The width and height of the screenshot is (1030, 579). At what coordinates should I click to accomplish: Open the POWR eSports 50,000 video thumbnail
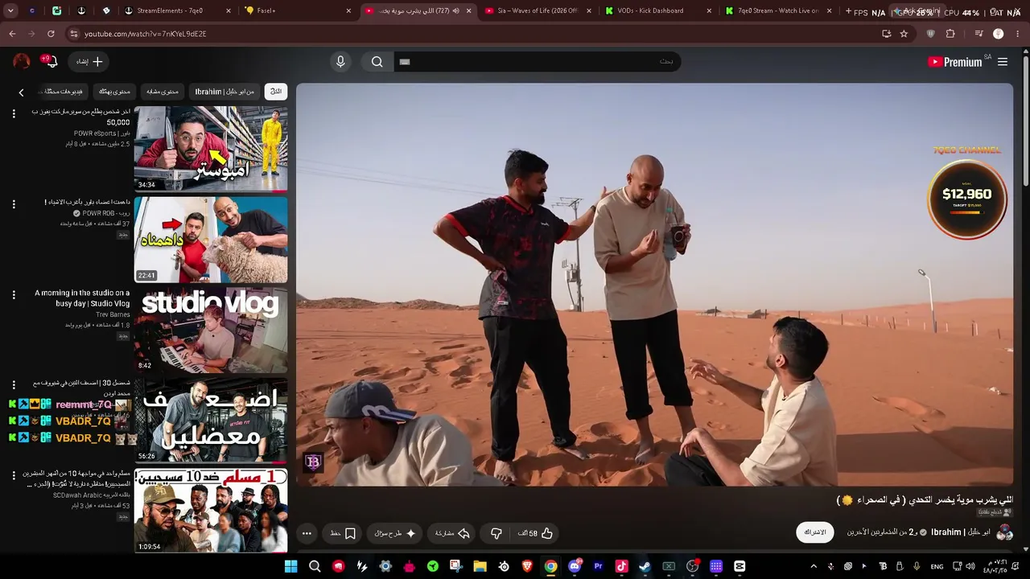click(x=211, y=149)
